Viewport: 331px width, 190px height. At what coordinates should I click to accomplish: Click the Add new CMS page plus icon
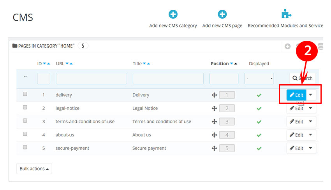222,15
